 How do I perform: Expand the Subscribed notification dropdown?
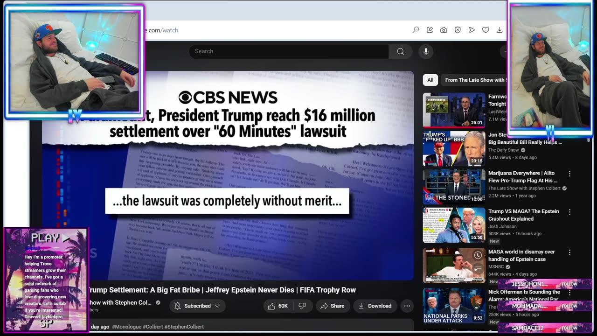[x=197, y=306]
